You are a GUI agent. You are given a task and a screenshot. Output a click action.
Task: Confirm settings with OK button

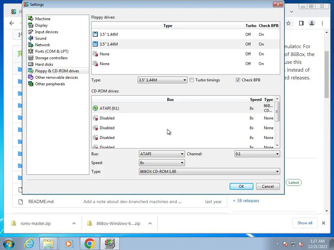coord(241,187)
